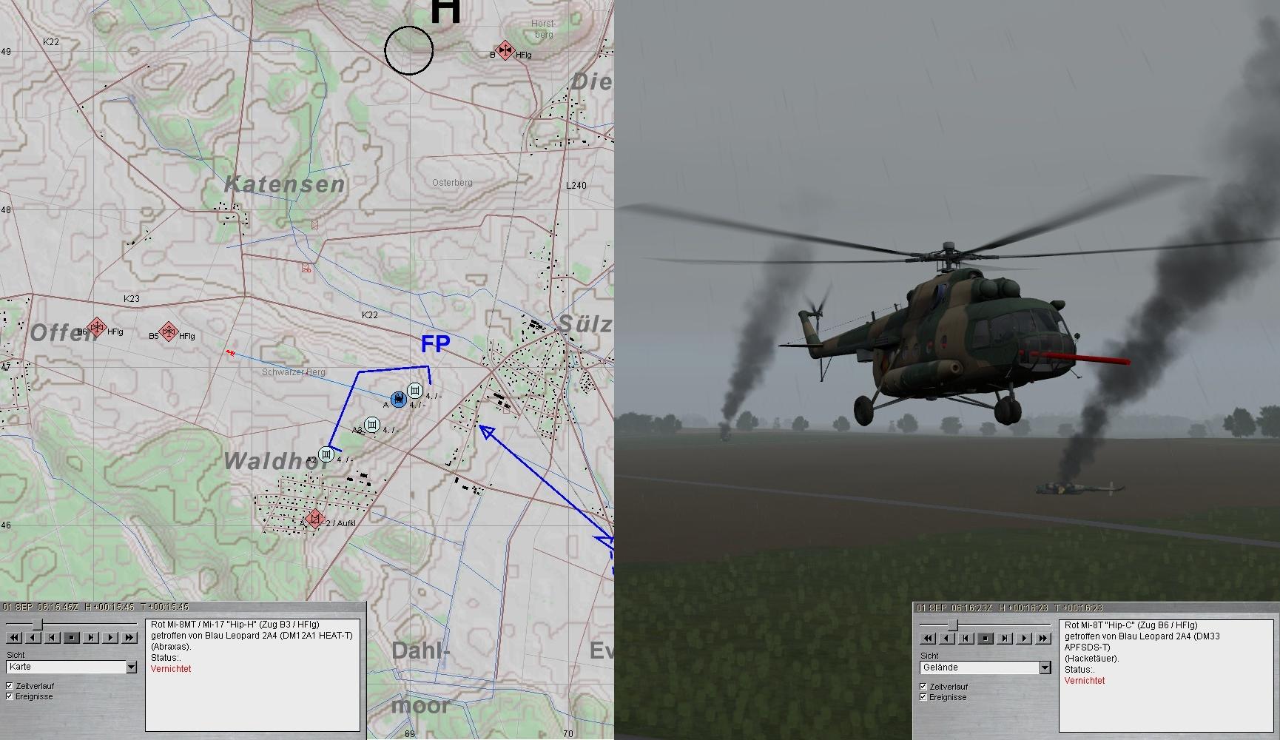Click red 2 / Aufkl recon unit symbol

click(315, 519)
